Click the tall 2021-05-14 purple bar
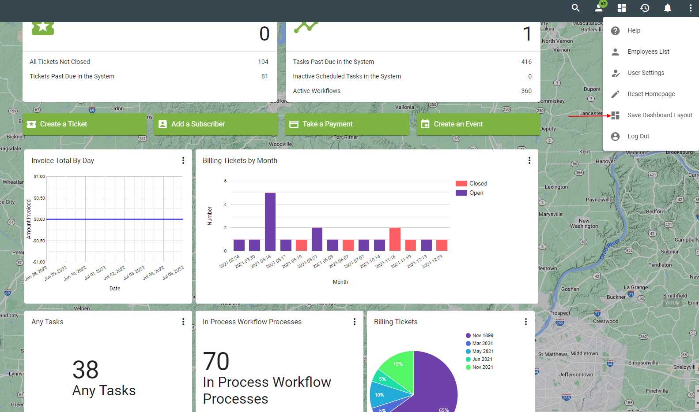 (270, 222)
